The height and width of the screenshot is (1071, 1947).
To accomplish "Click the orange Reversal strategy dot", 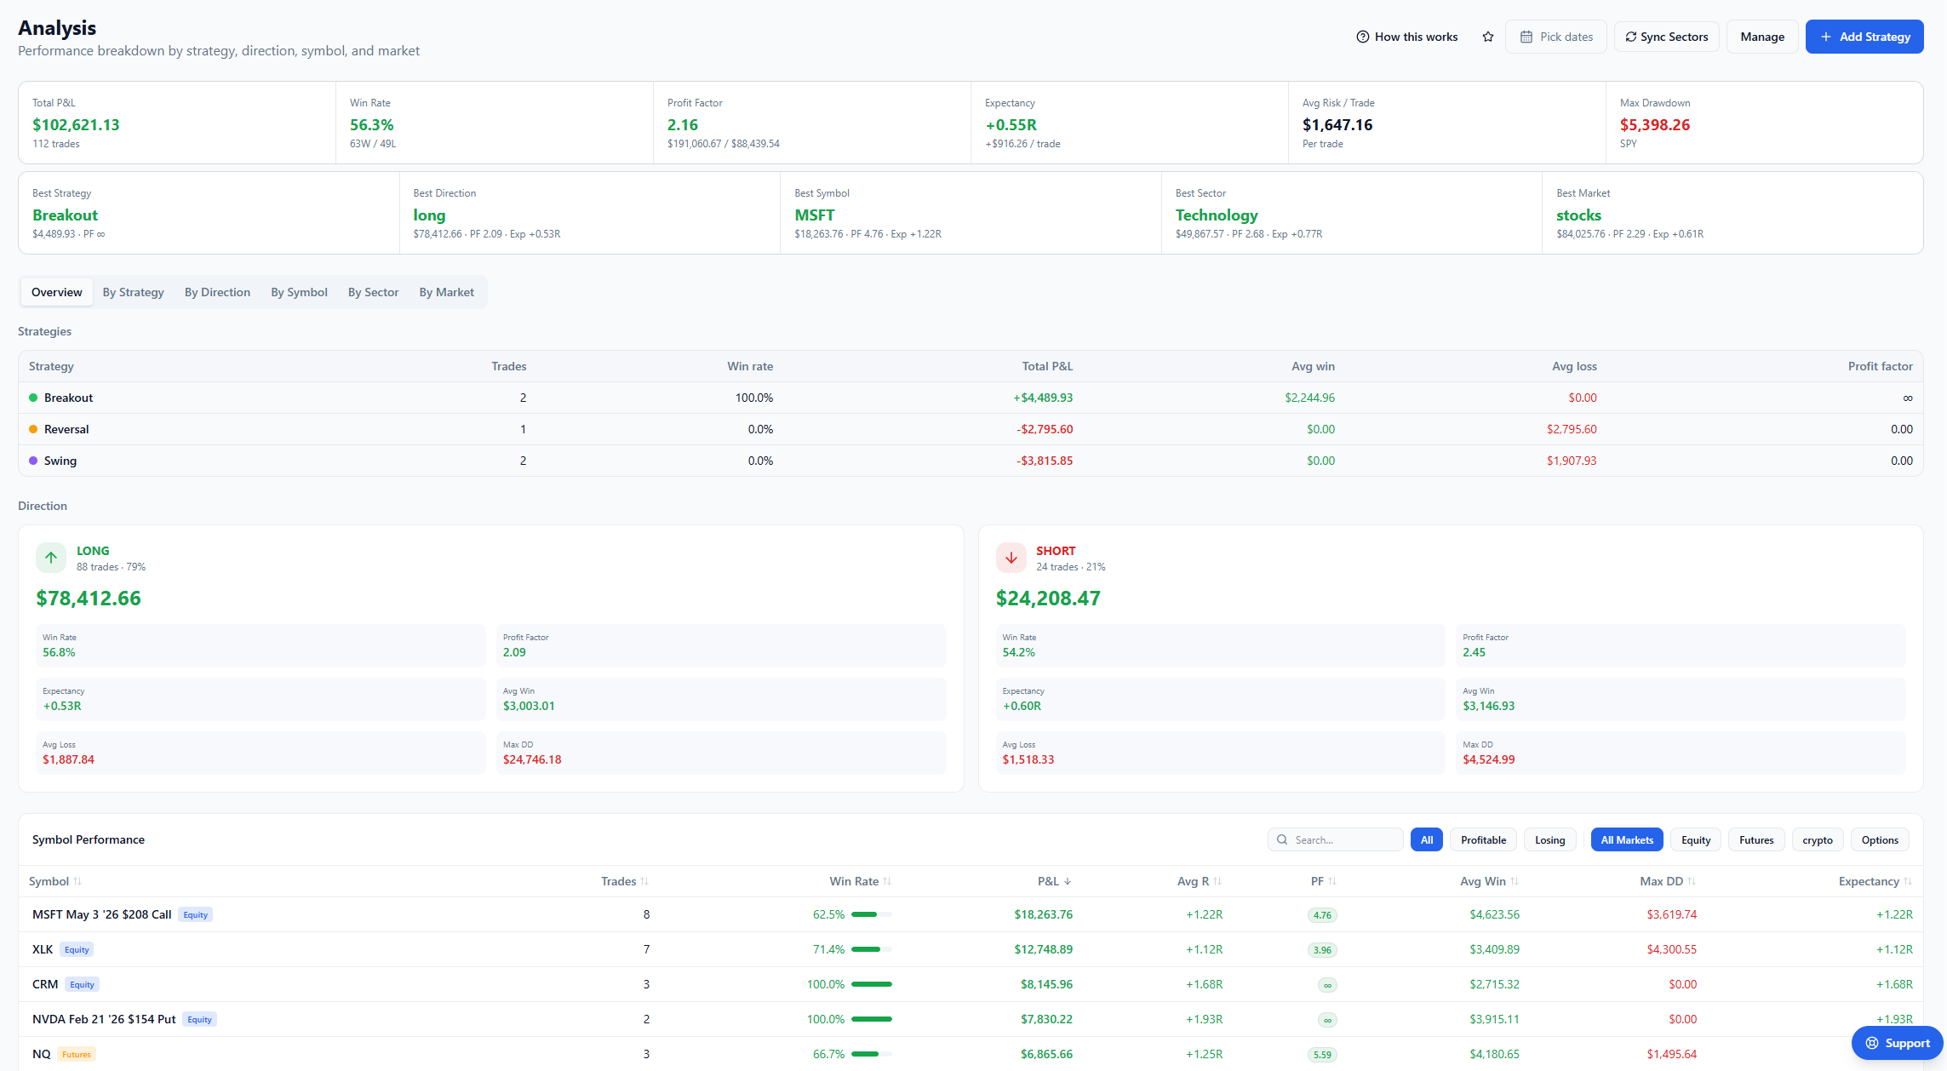I will coord(33,429).
